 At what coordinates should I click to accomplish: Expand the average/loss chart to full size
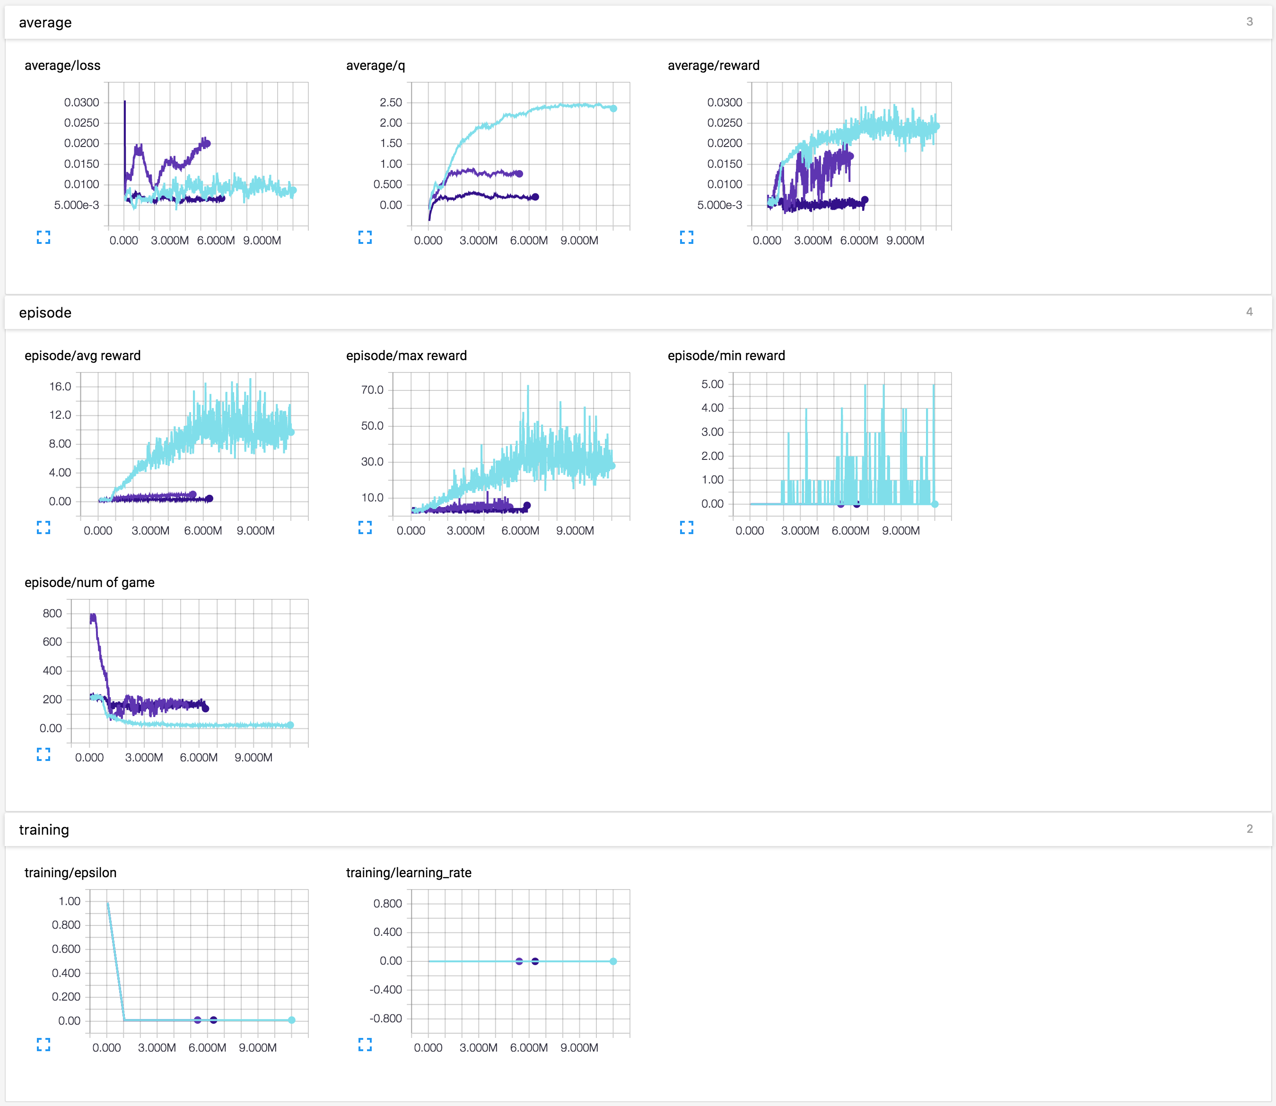coord(43,237)
